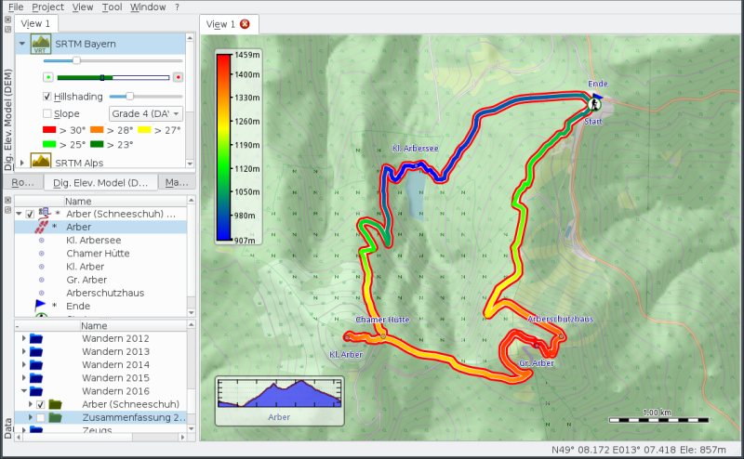The width and height of the screenshot is (744, 459).
Task: Click the folder icon of Zusammenfassung entry
Action: (56, 418)
